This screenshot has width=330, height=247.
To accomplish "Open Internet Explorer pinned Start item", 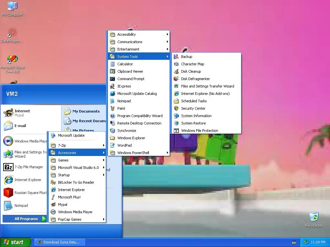I will pyautogui.click(x=24, y=180).
